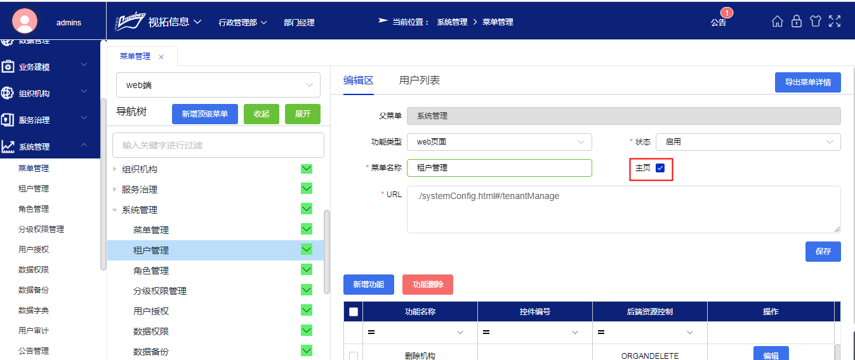Click the home icon in header

click(778, 21)
